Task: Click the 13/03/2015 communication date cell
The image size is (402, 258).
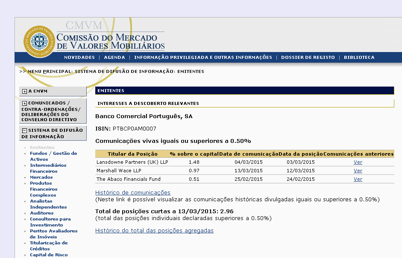Action: click(x=249, y=171)
